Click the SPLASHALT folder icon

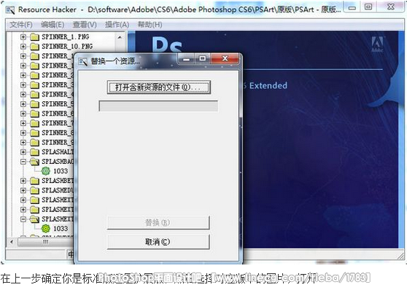tap(34, 152)
